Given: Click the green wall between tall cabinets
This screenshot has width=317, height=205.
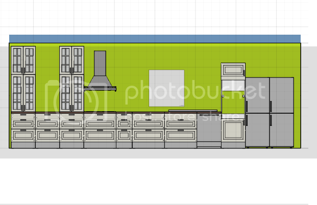Looking at the screenshot, I should tap(47, 79).
